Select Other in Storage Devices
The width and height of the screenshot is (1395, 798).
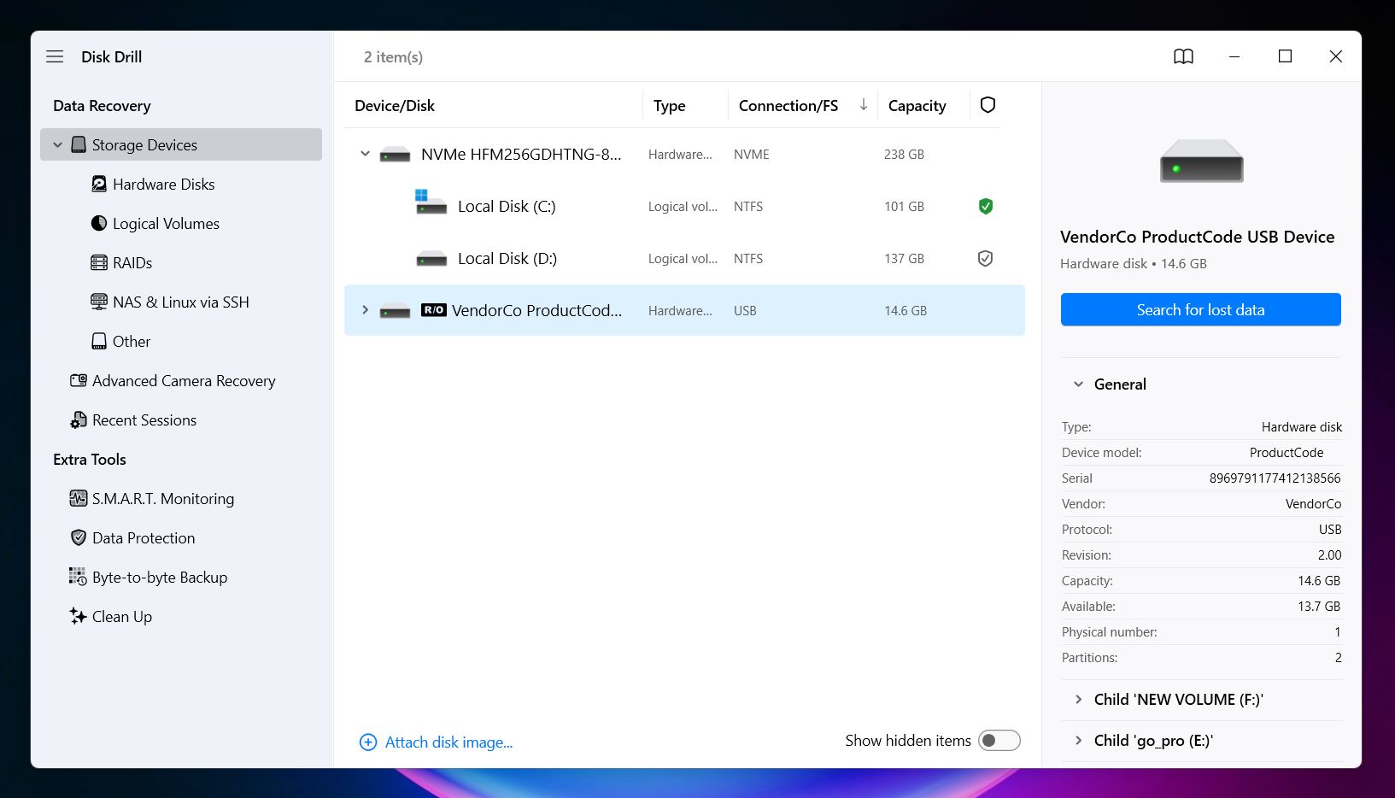[132, 341]
